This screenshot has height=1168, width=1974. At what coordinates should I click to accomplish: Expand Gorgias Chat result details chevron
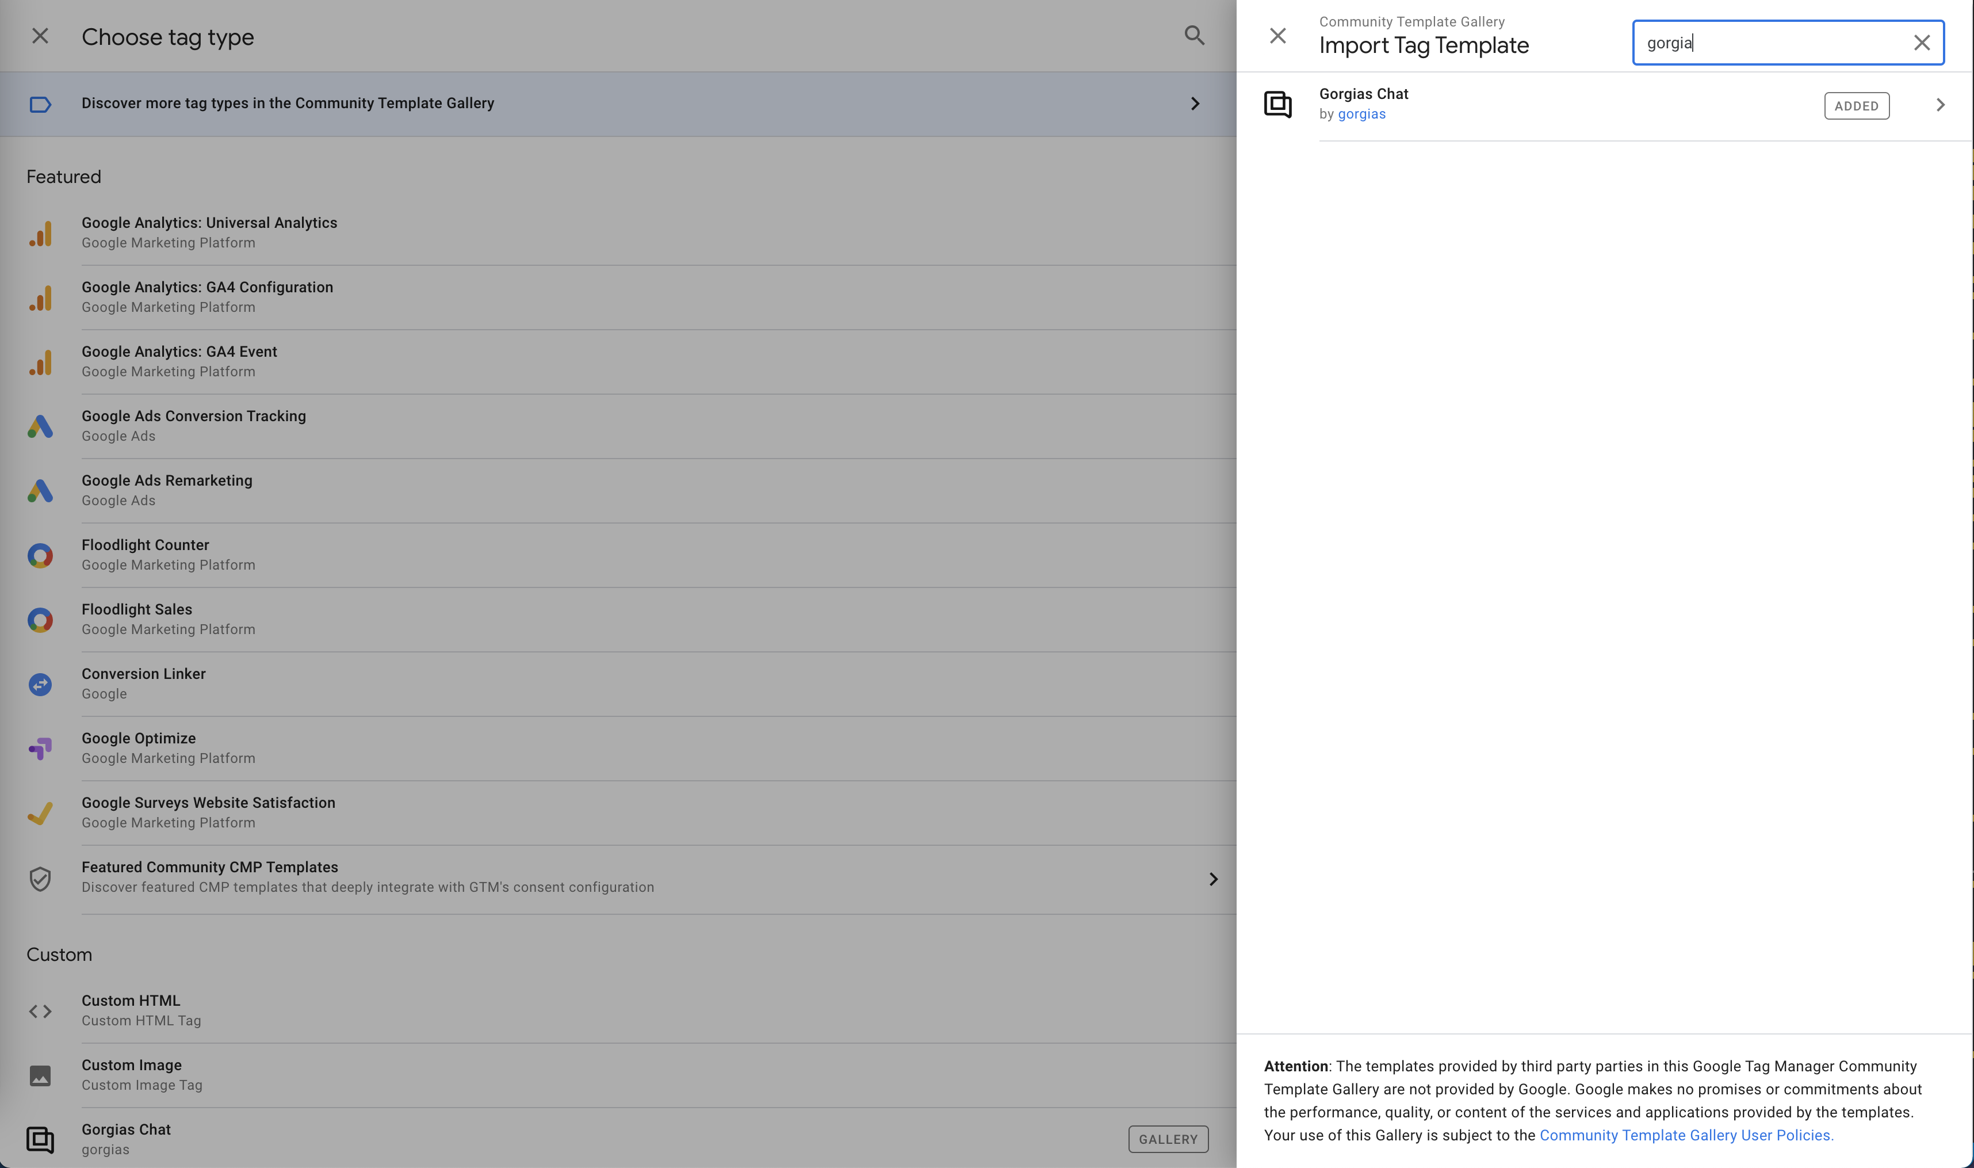click(x=1940, y=105)
